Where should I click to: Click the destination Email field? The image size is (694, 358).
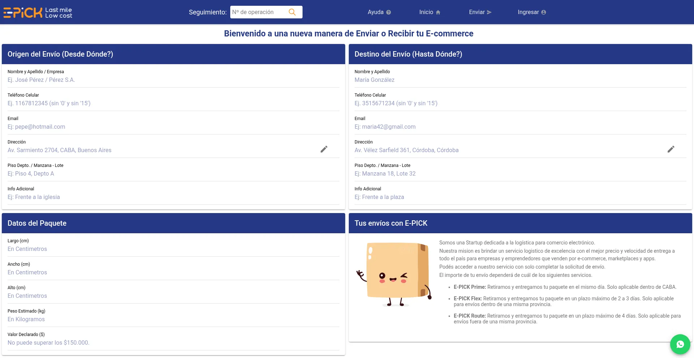[520, 127]
